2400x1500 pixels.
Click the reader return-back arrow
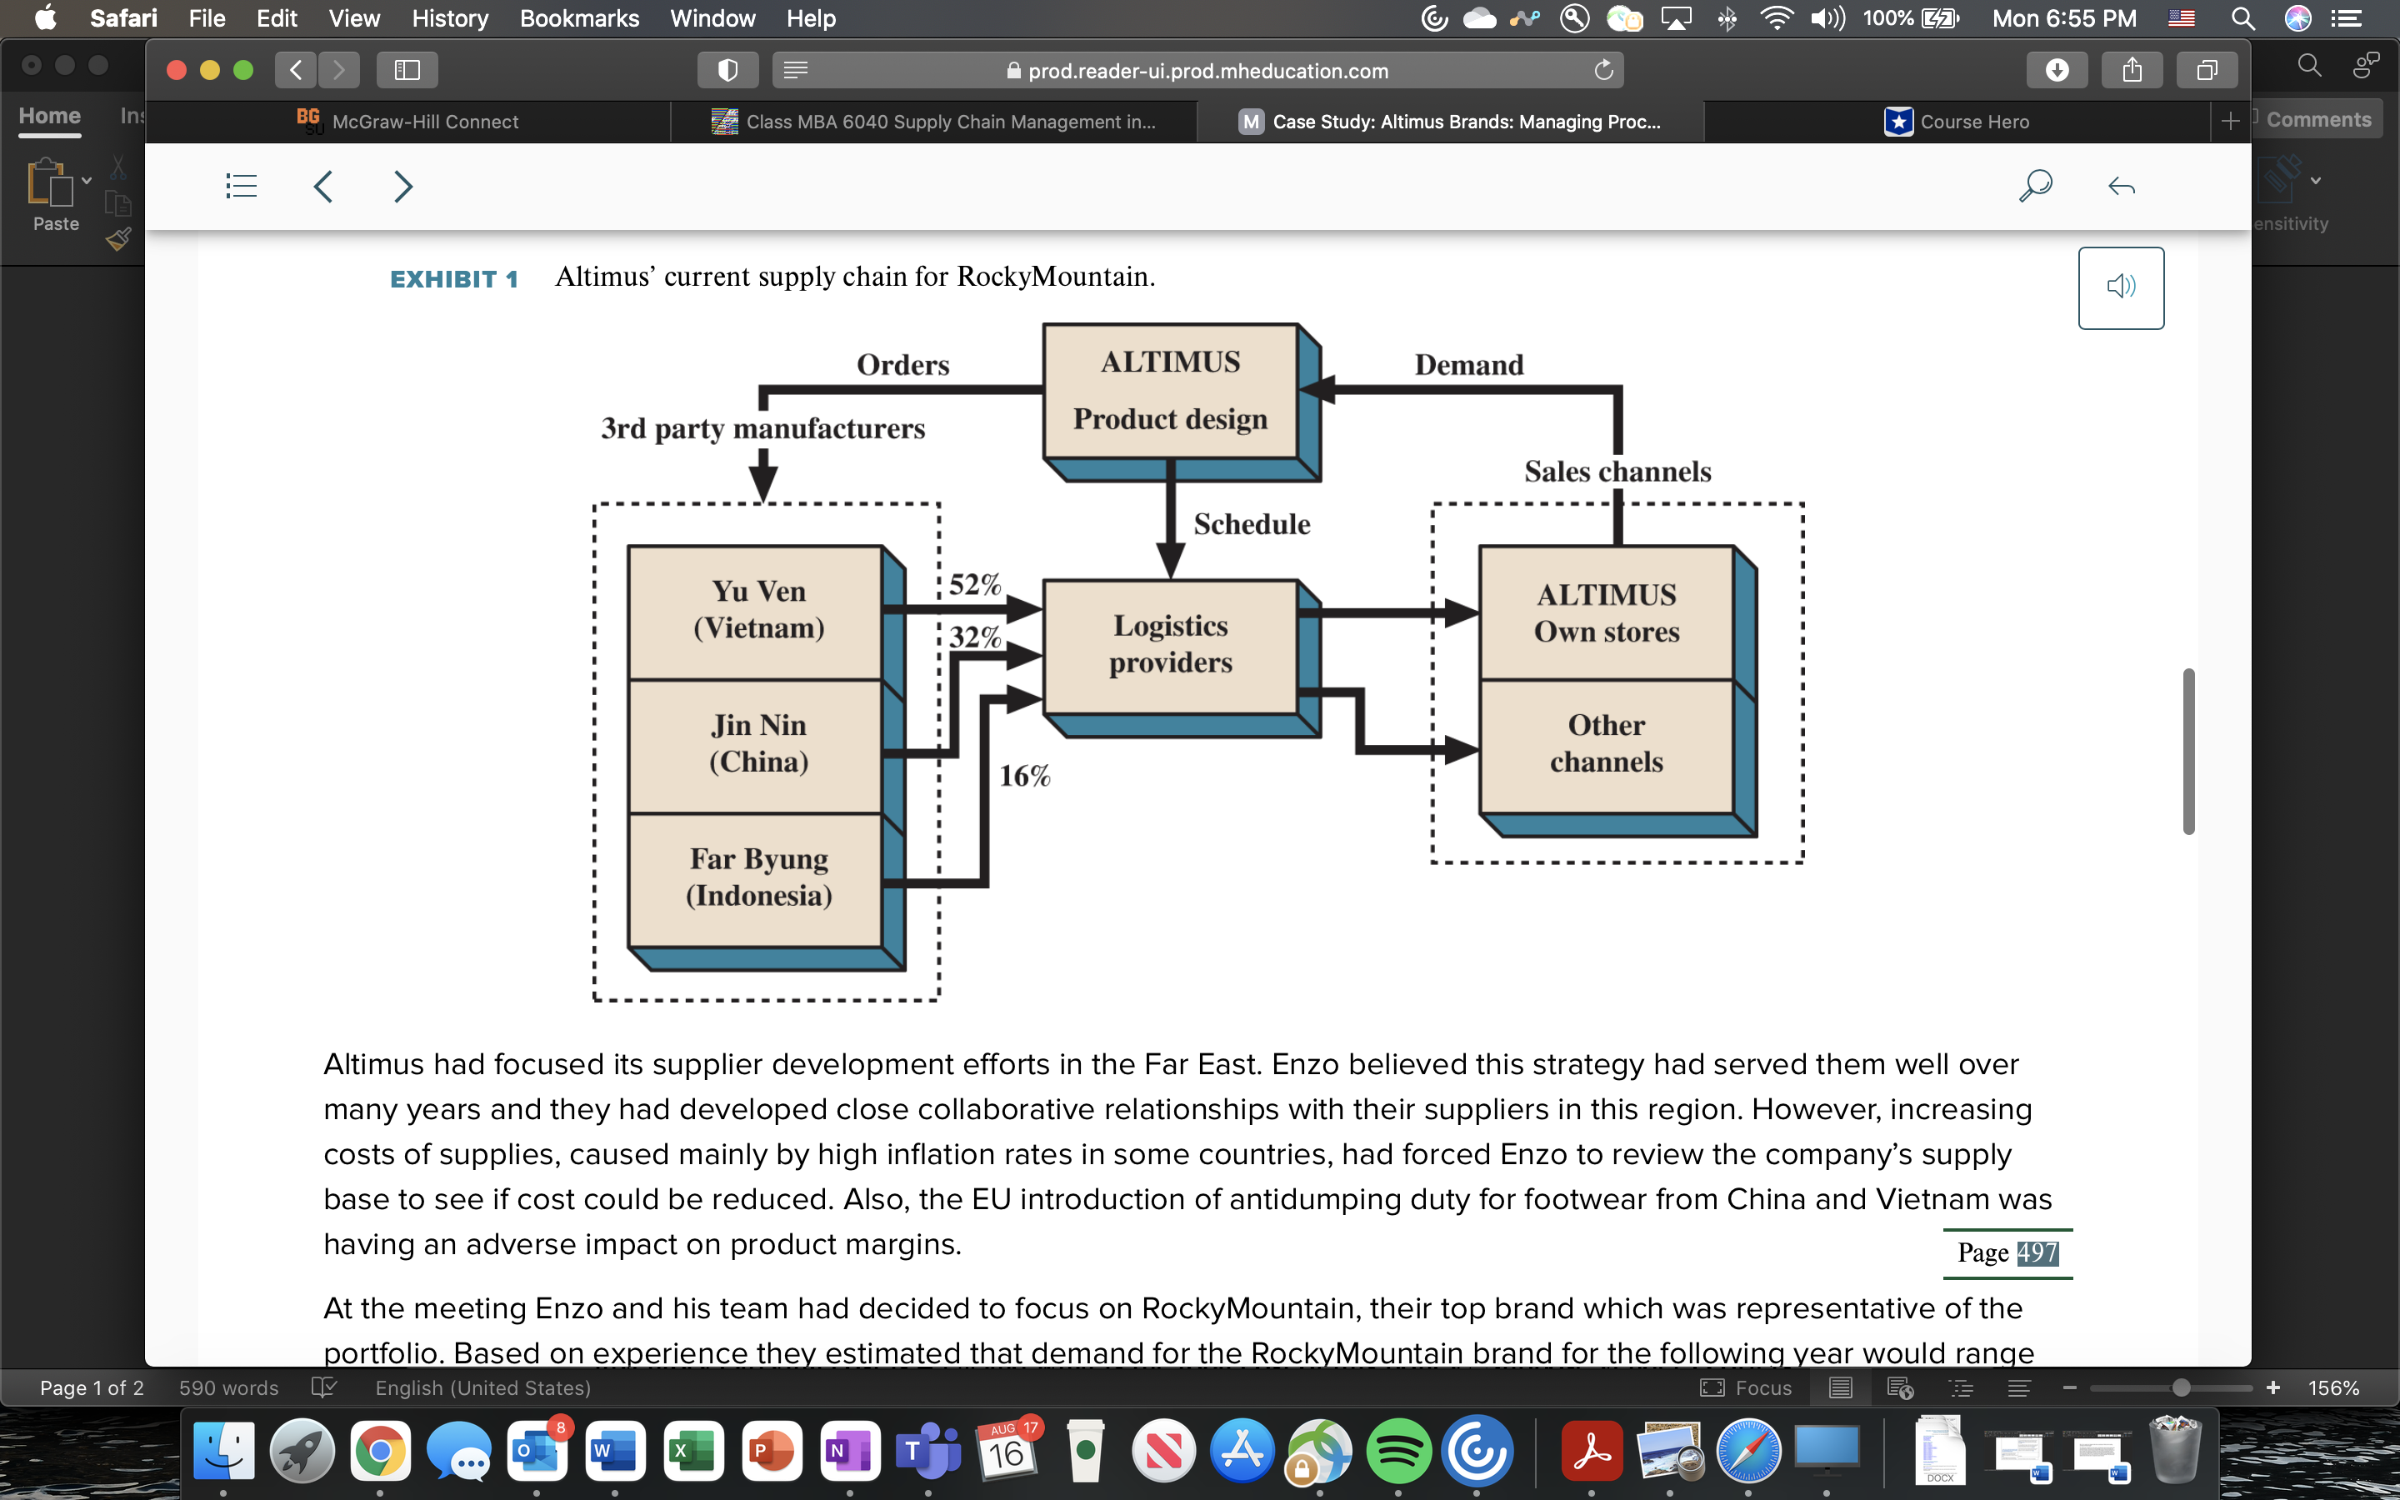2122,186
